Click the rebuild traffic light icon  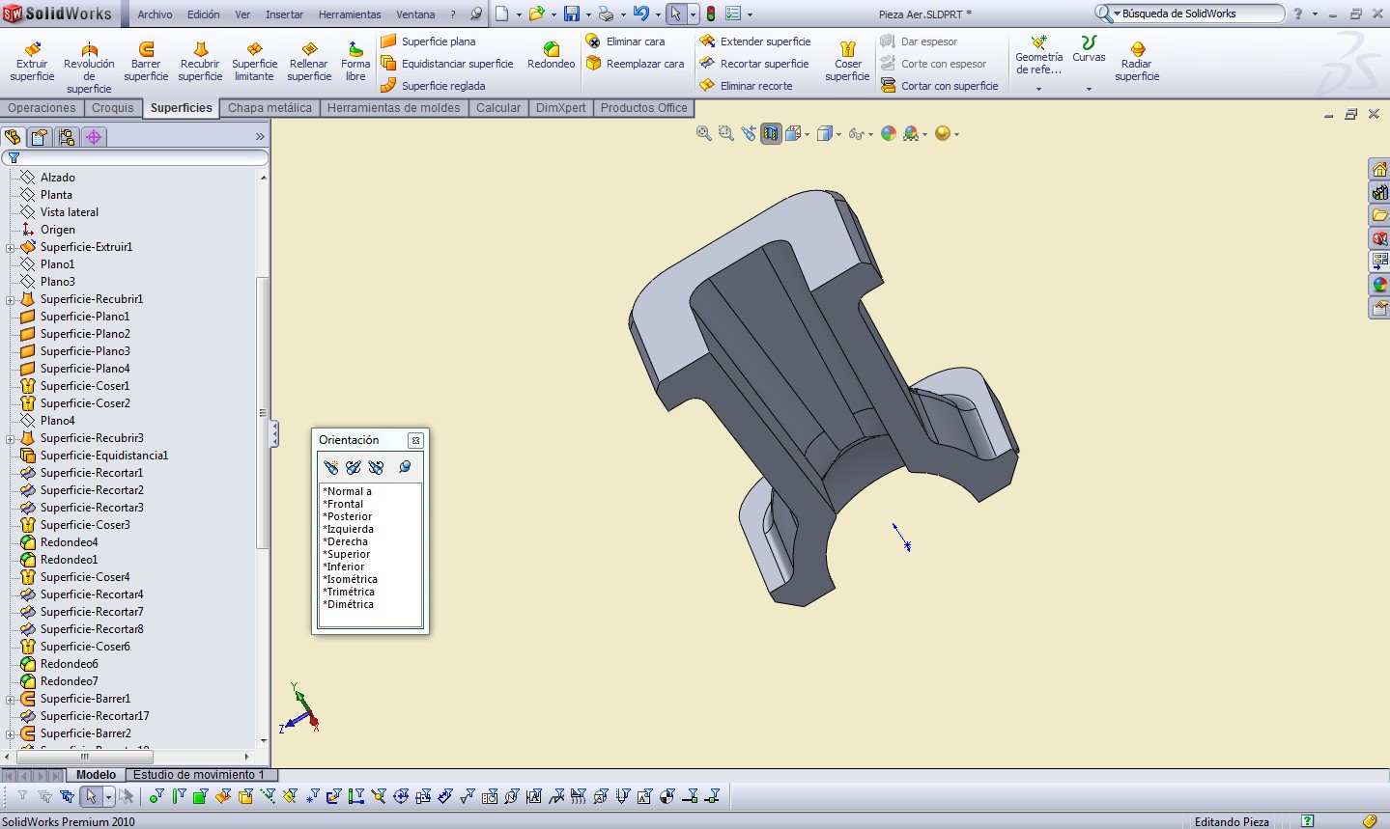[x=711, y=14]
